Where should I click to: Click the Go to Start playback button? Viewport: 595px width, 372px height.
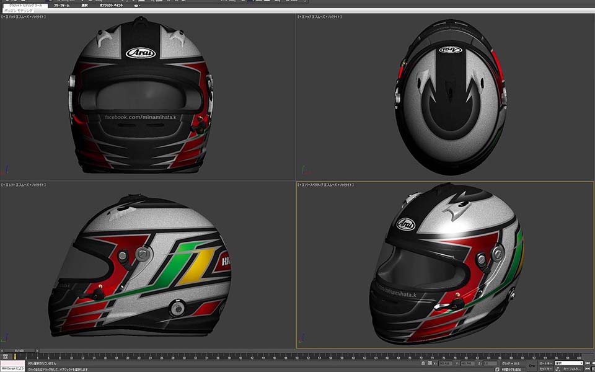588,363
